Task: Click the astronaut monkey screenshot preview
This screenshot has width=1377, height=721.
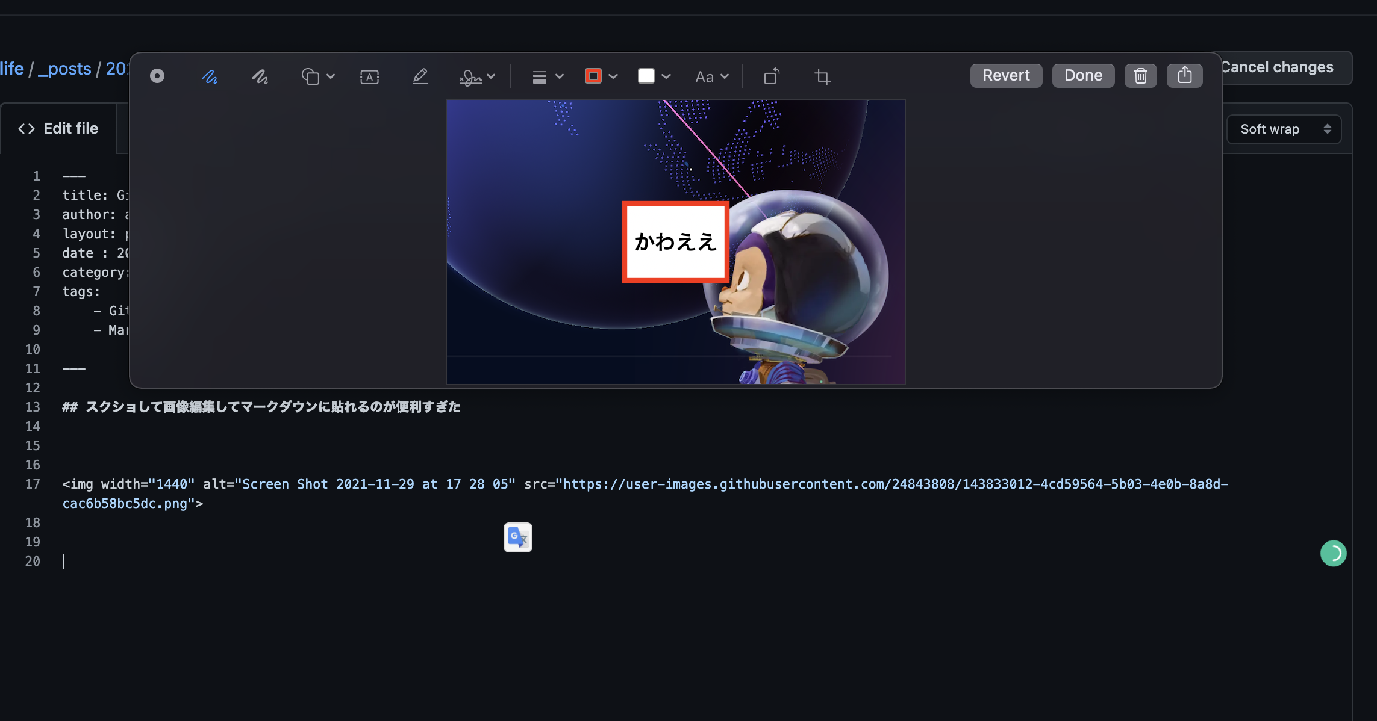Action: 675,242
